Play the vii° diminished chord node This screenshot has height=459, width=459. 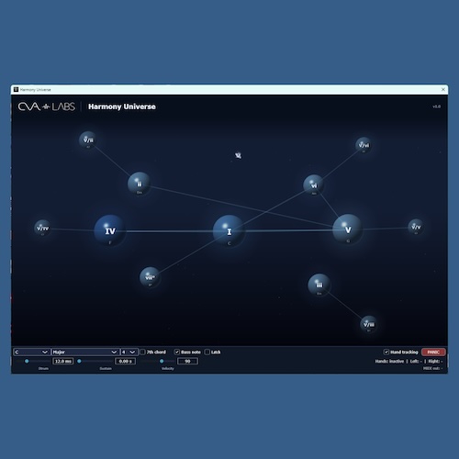tap(150, 277)
